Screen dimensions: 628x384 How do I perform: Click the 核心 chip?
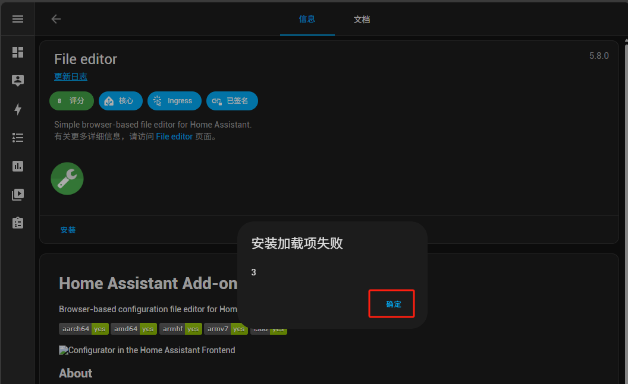tap(120, 101)
